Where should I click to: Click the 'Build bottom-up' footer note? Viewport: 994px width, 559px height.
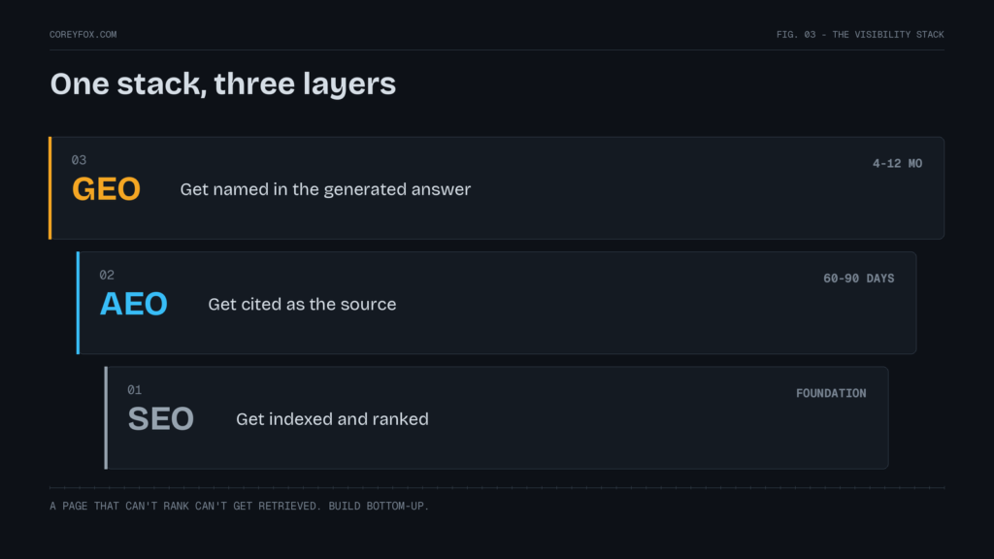coord(239,506)
